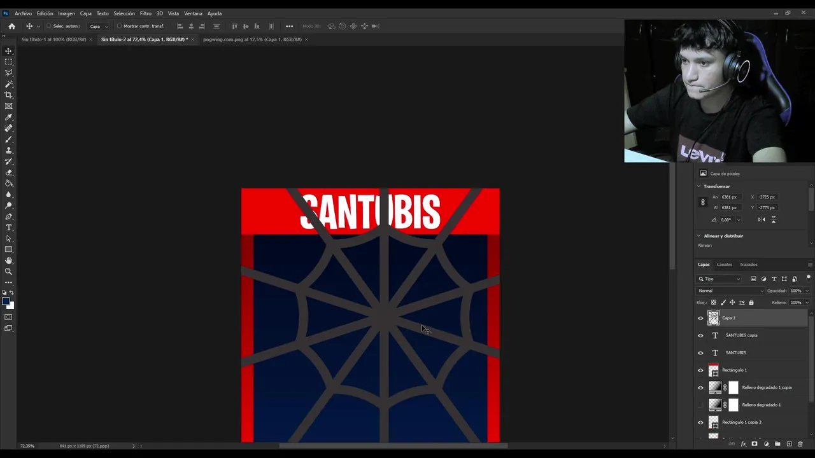
Task: Create a new layer icon
Action: coord(789,444)
